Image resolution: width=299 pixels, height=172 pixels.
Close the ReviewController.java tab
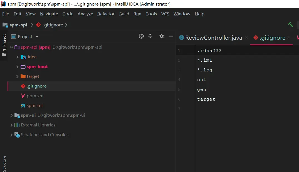(246, 38)
